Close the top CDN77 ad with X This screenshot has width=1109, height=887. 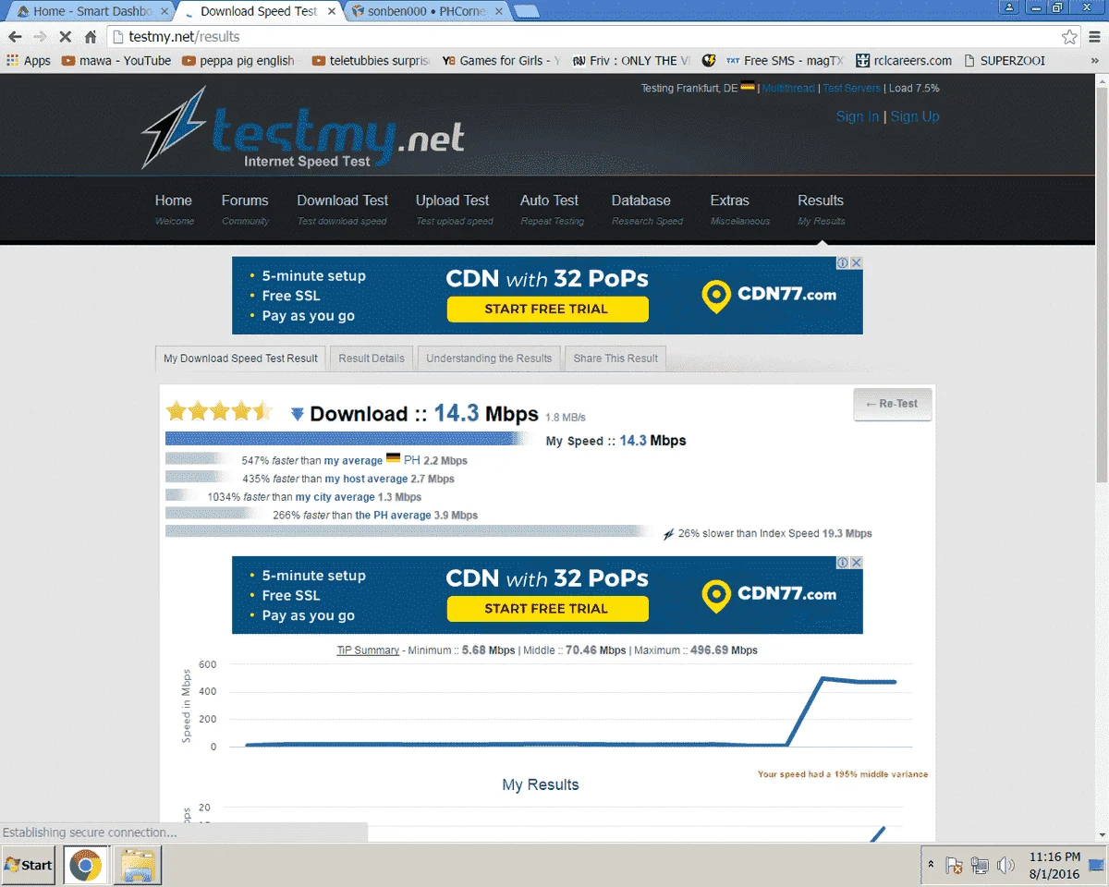pyautogui.click(x=856, y=262)
